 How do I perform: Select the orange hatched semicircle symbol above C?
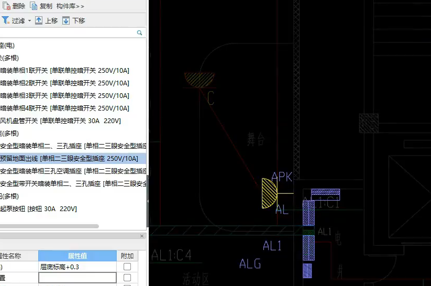pyautogui.click(x=200, y=79)
